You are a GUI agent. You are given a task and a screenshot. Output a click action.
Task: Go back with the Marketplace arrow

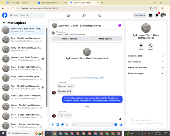click(4, 23)
